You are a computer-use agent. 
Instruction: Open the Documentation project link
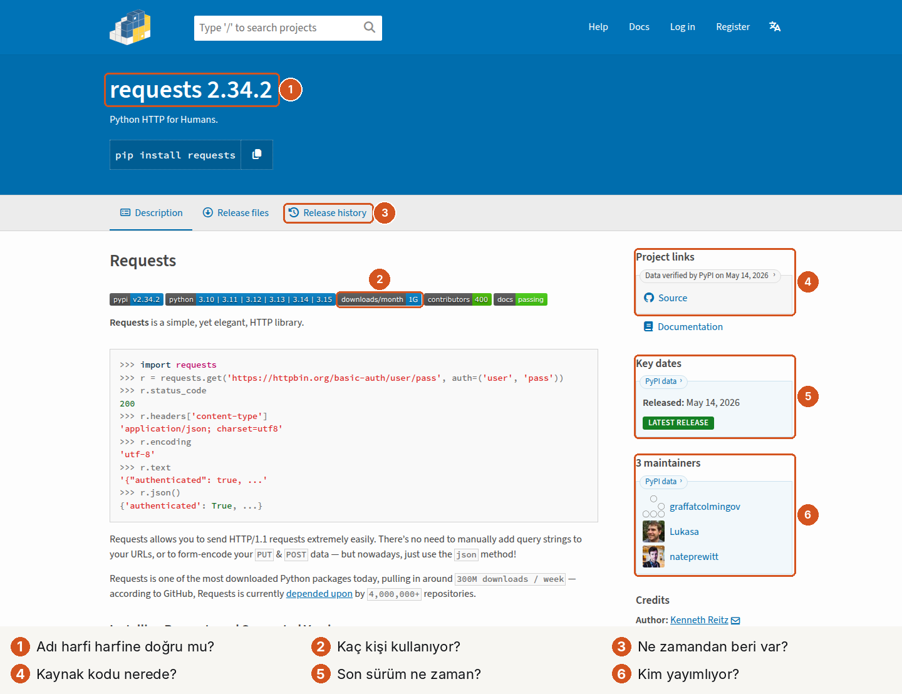[x=683, y=327]
